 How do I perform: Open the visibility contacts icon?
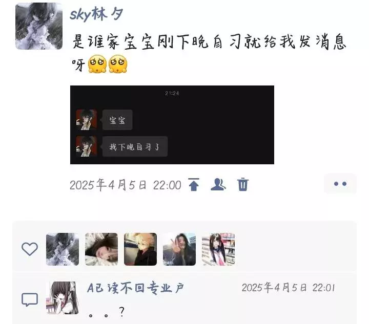click(218, 185)
